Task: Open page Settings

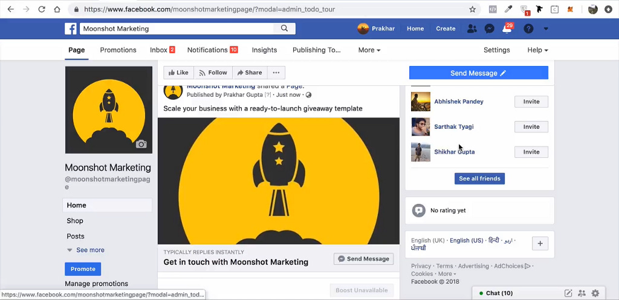Action: point(497,50)
